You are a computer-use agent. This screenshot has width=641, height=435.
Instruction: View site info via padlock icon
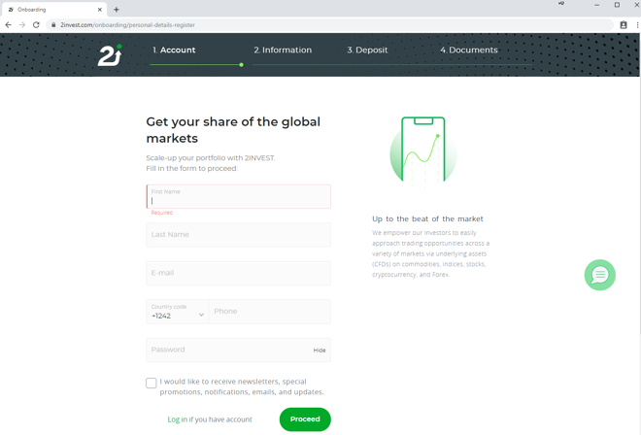[x=53, y=25]
